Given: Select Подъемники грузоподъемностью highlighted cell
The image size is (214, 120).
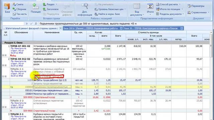Looking at the screenshot, I should tap(52, 87).
